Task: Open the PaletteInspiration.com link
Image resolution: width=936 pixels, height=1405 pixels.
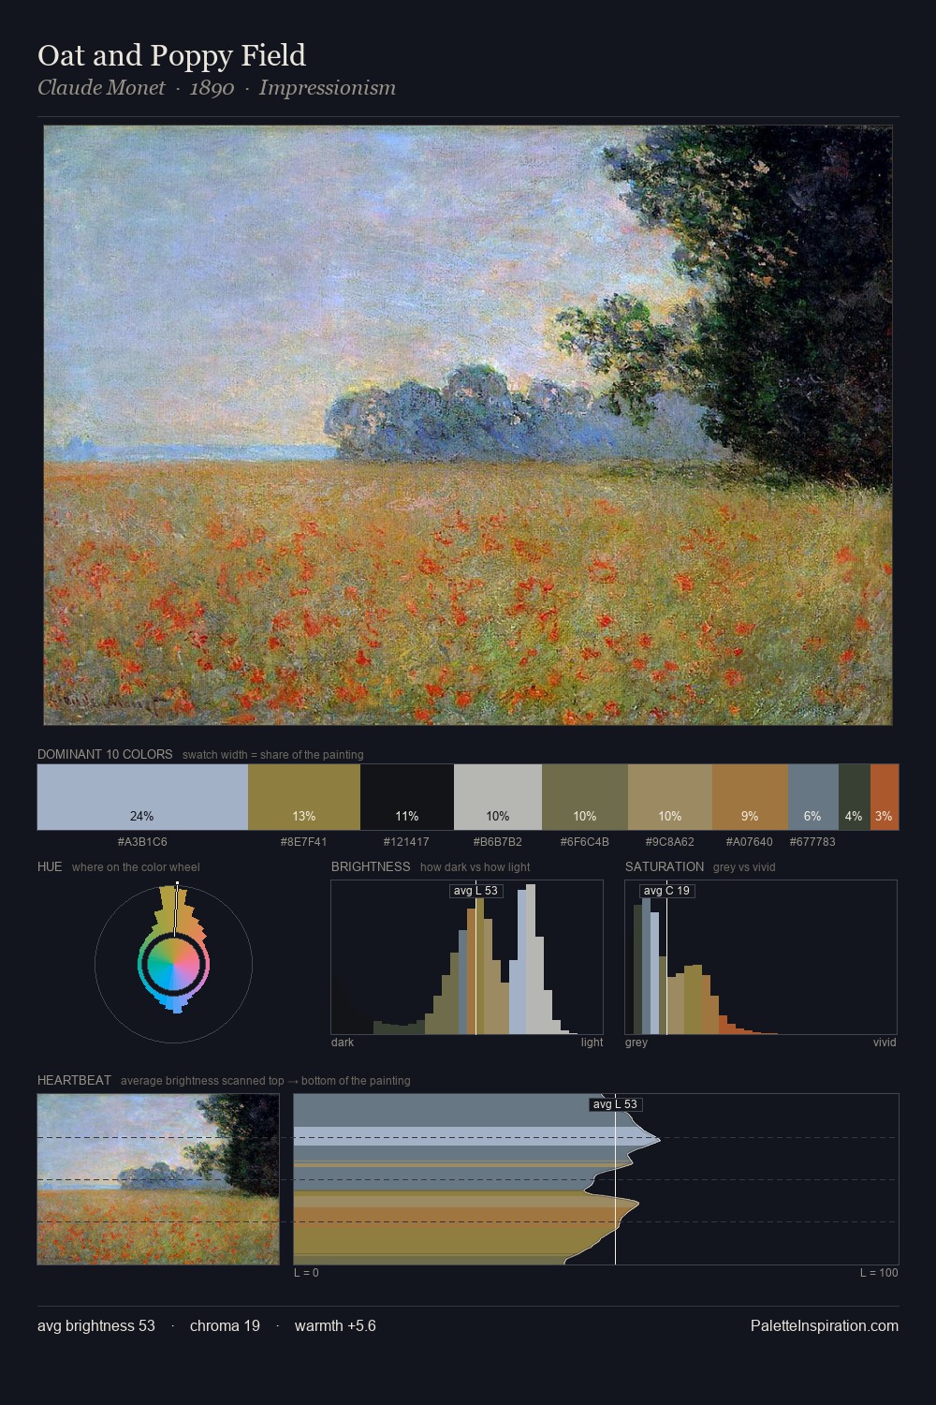Action: point(825,1325)
